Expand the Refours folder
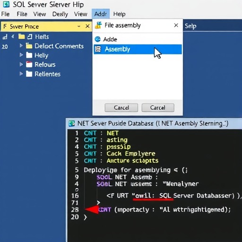 (21, 64)
